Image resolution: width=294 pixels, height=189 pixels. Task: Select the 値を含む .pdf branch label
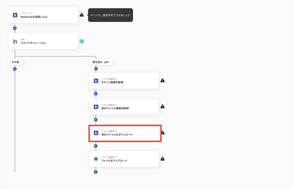point(100,62)
